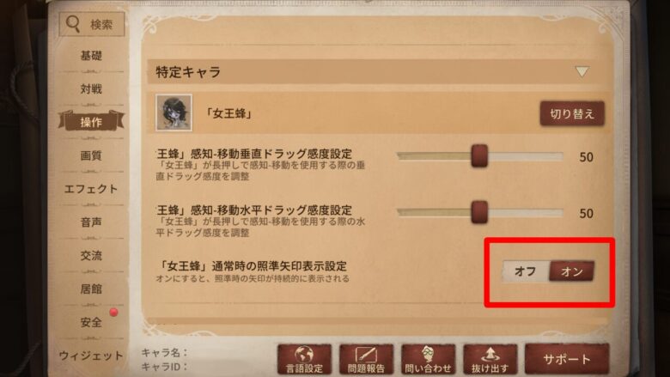Click the サポート button
The height and width of the screenshot is (377, 670).
[x=567, y=359]
